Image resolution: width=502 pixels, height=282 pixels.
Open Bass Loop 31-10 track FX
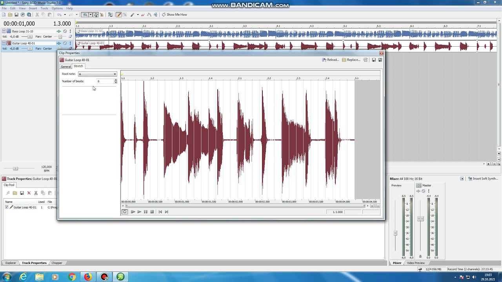59,31
